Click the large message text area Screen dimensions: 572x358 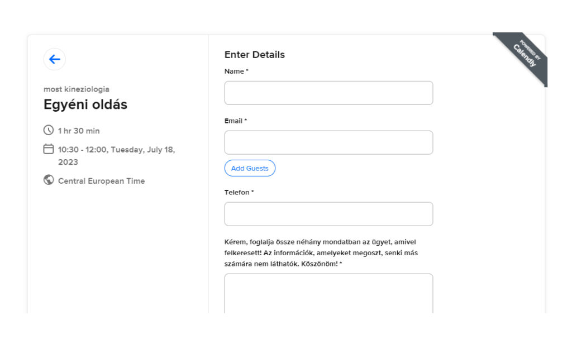328,293
